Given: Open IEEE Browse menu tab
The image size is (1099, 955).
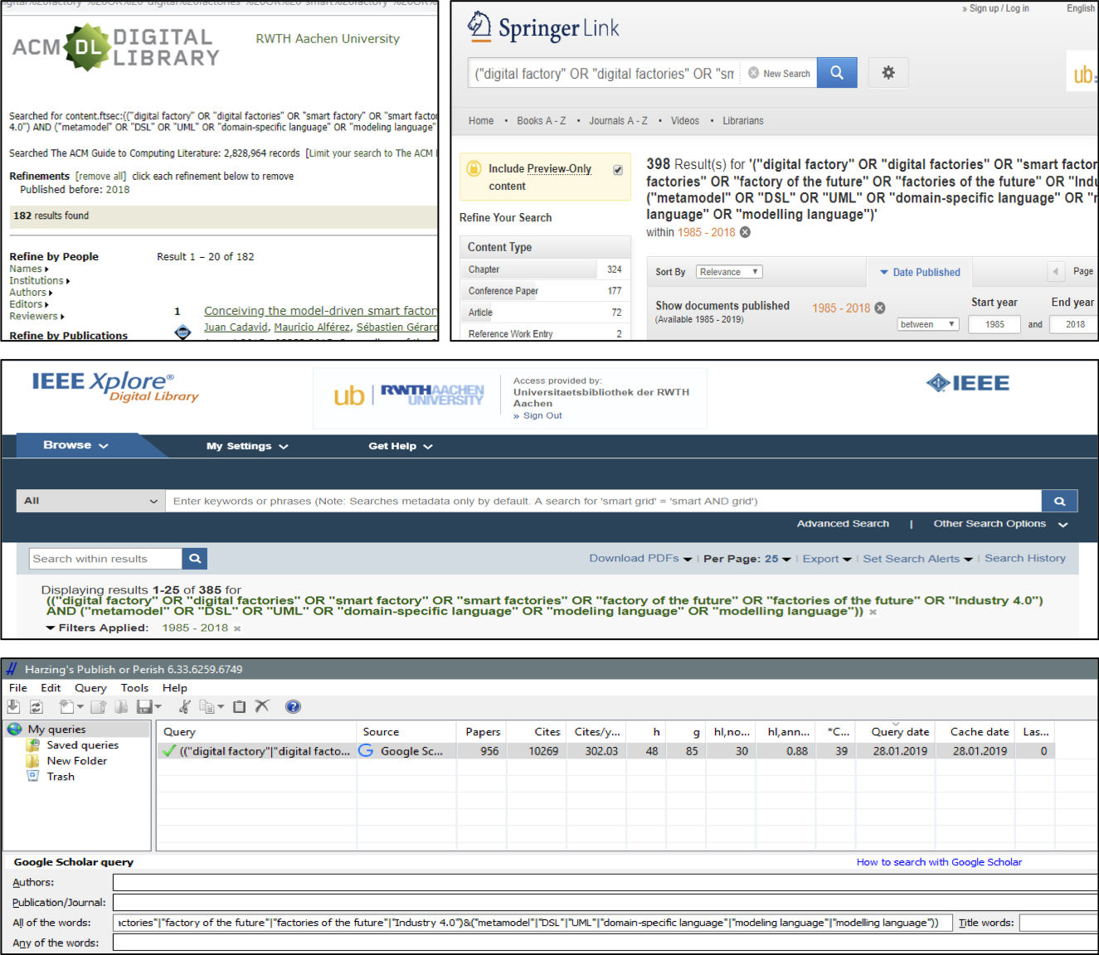Looking at the screenshot, I should (x=75, y=445).
